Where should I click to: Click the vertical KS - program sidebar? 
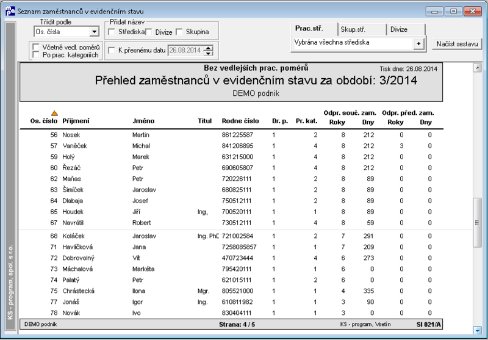coord(10,176)
